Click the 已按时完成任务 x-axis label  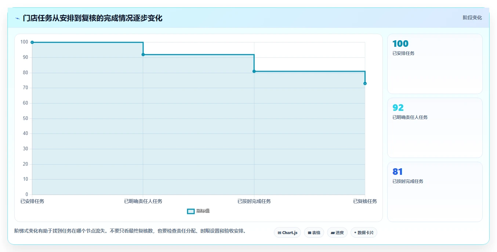[254, 201]
